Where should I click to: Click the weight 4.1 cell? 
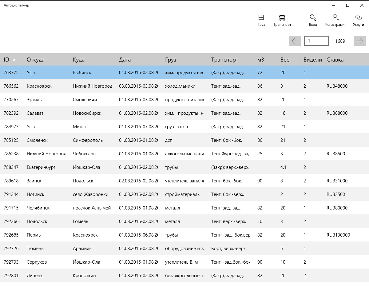pos(284,167)
